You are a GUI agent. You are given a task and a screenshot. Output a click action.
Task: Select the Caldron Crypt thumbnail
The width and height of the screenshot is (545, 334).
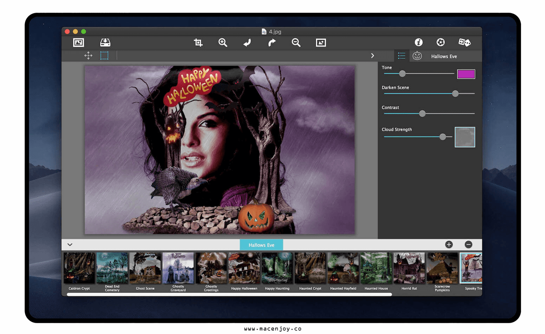click(79, 268)
